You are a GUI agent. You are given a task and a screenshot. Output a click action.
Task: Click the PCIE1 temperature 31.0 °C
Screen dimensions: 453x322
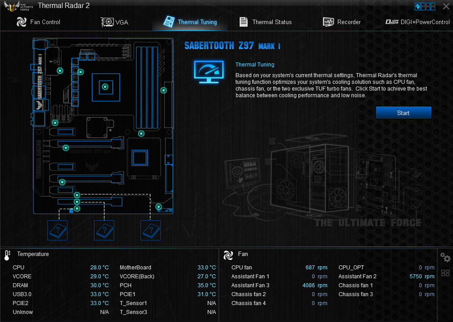pyautogui.click(x=206, y=294)
